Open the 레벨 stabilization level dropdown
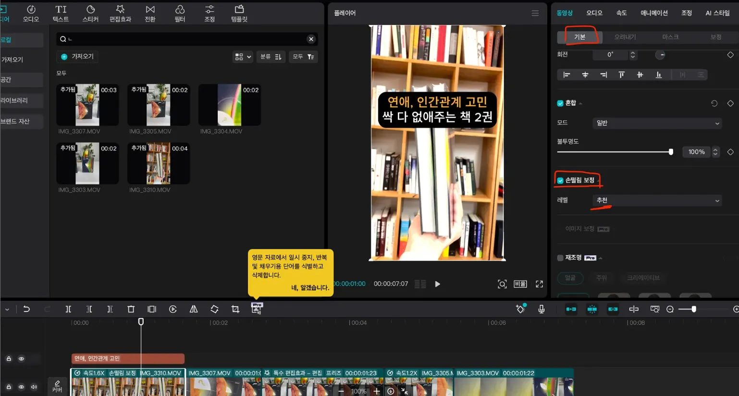This screenshot has height=396, width=739. pyautogui.click(x=657, y=200)
